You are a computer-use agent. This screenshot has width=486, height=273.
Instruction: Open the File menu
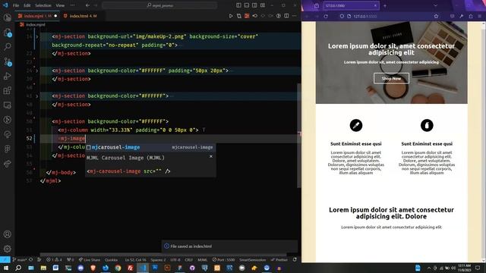(x=16, y=5)
